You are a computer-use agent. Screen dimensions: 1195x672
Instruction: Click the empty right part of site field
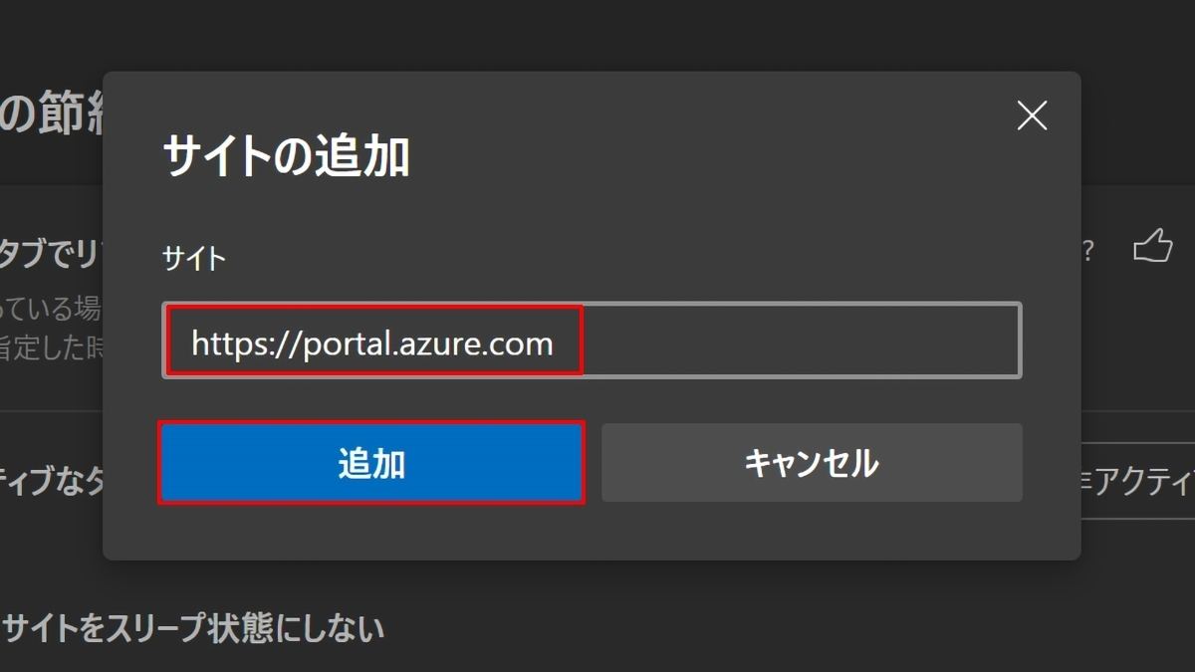[802, 340]
